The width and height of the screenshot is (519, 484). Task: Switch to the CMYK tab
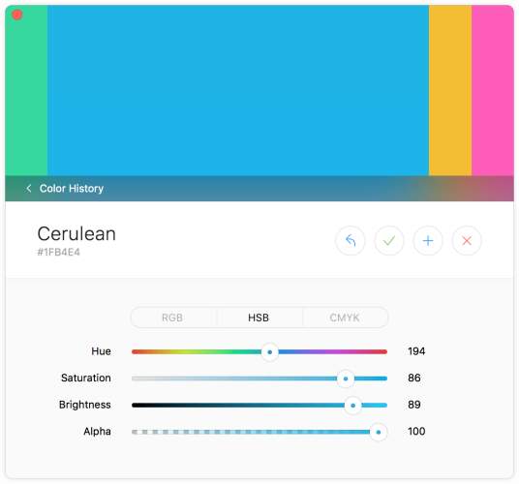346,318
